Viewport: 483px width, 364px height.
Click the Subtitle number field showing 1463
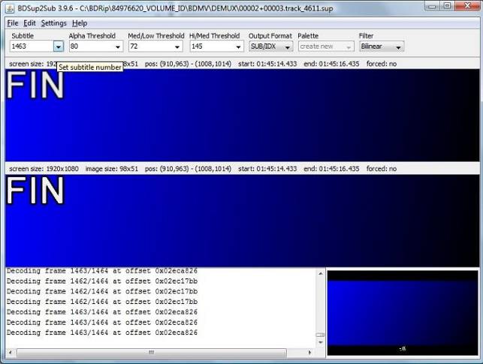tap(32, 47)
